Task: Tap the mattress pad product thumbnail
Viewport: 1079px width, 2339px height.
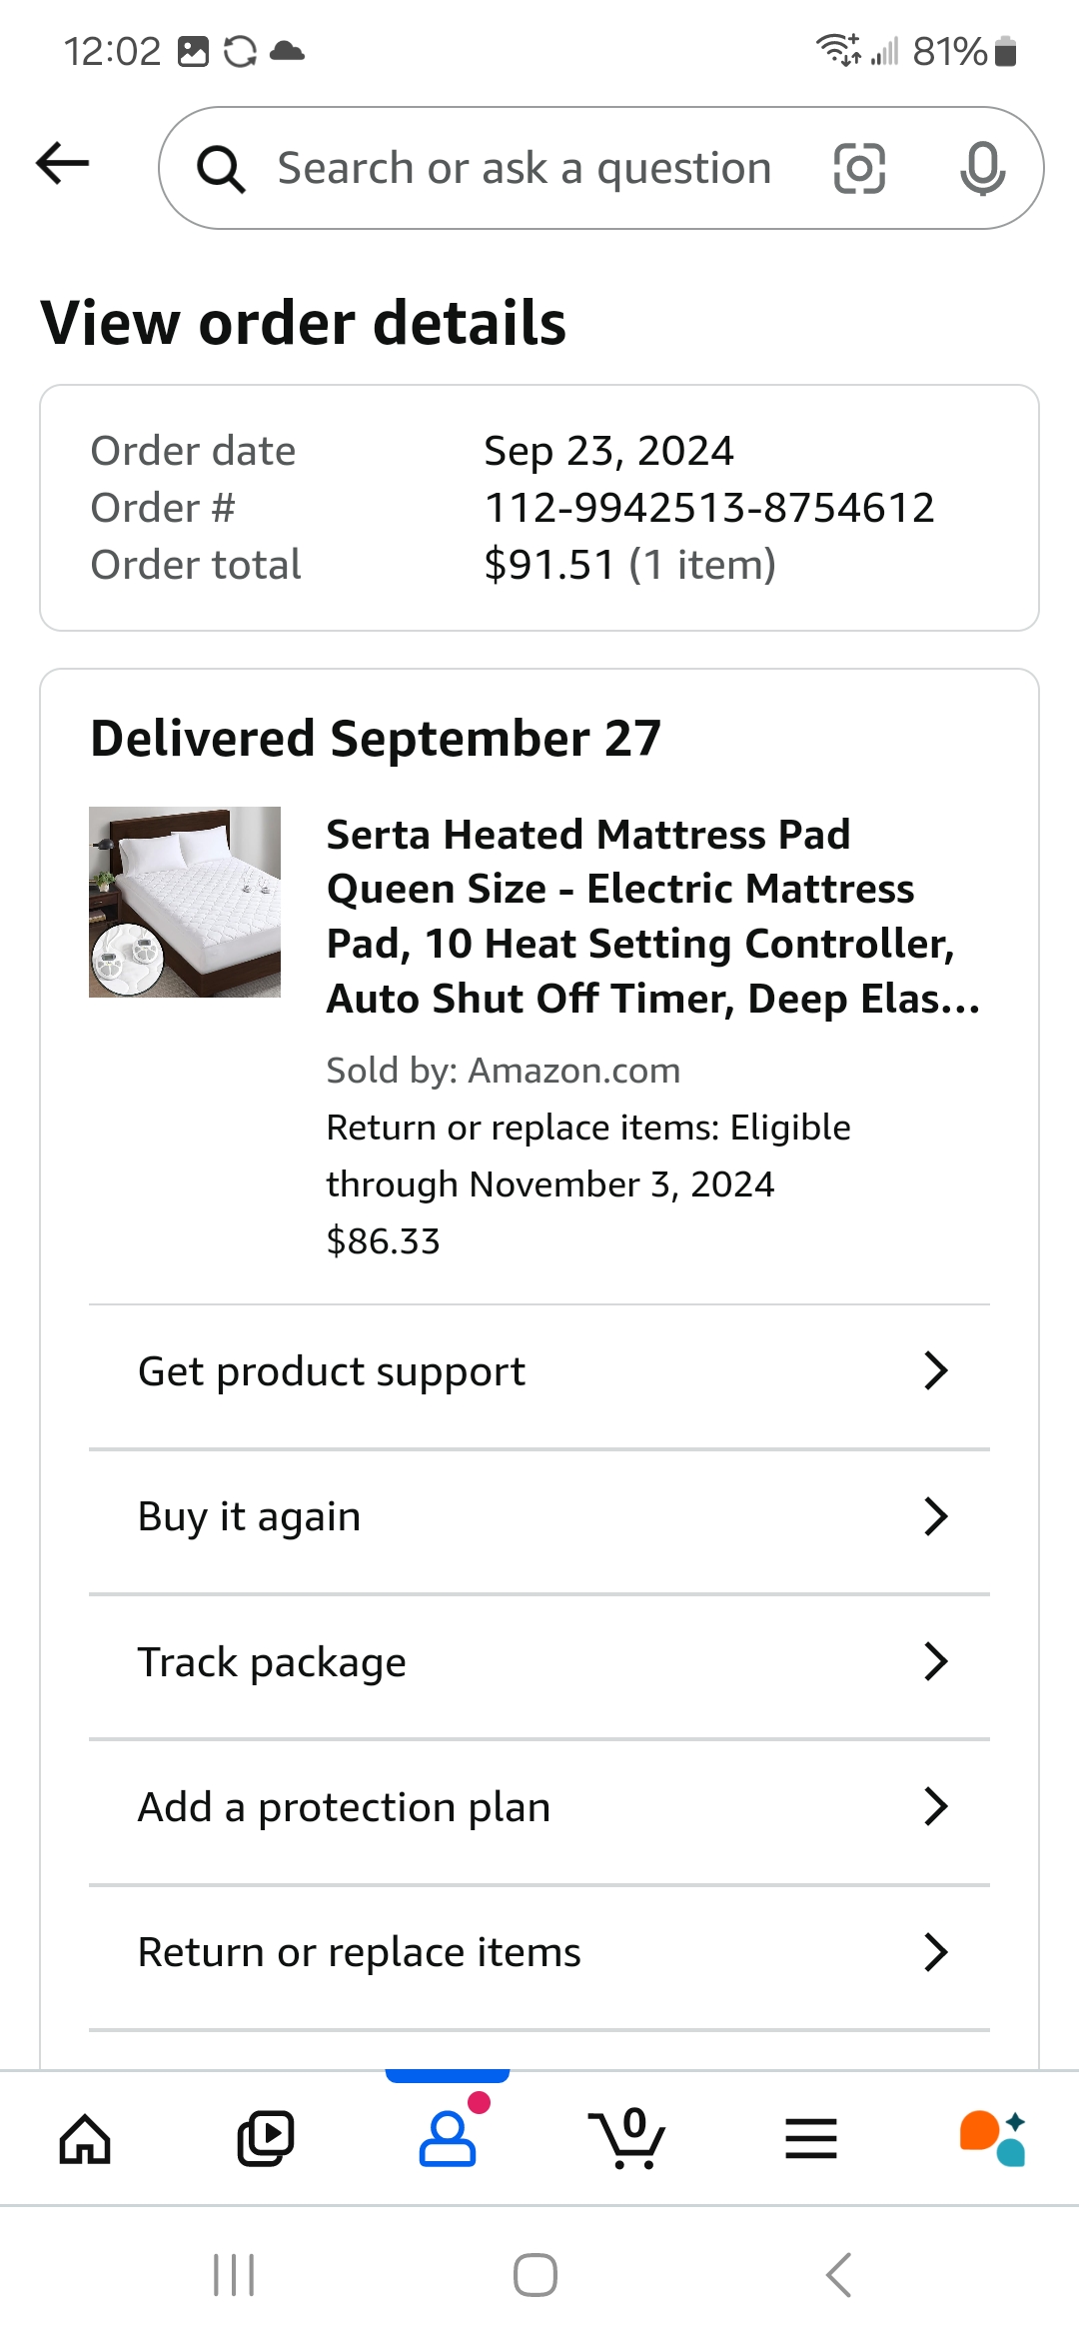Action: tap(185, 902)
